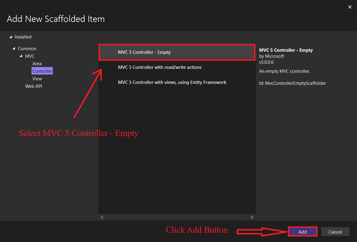Choose View under the MVC node

[x=37, y=79]
